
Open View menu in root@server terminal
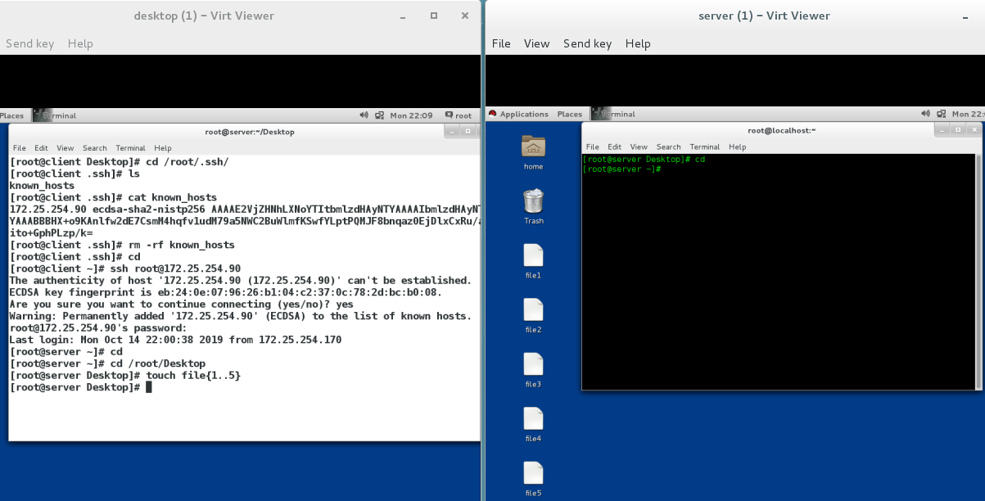(x=66, y=148)
